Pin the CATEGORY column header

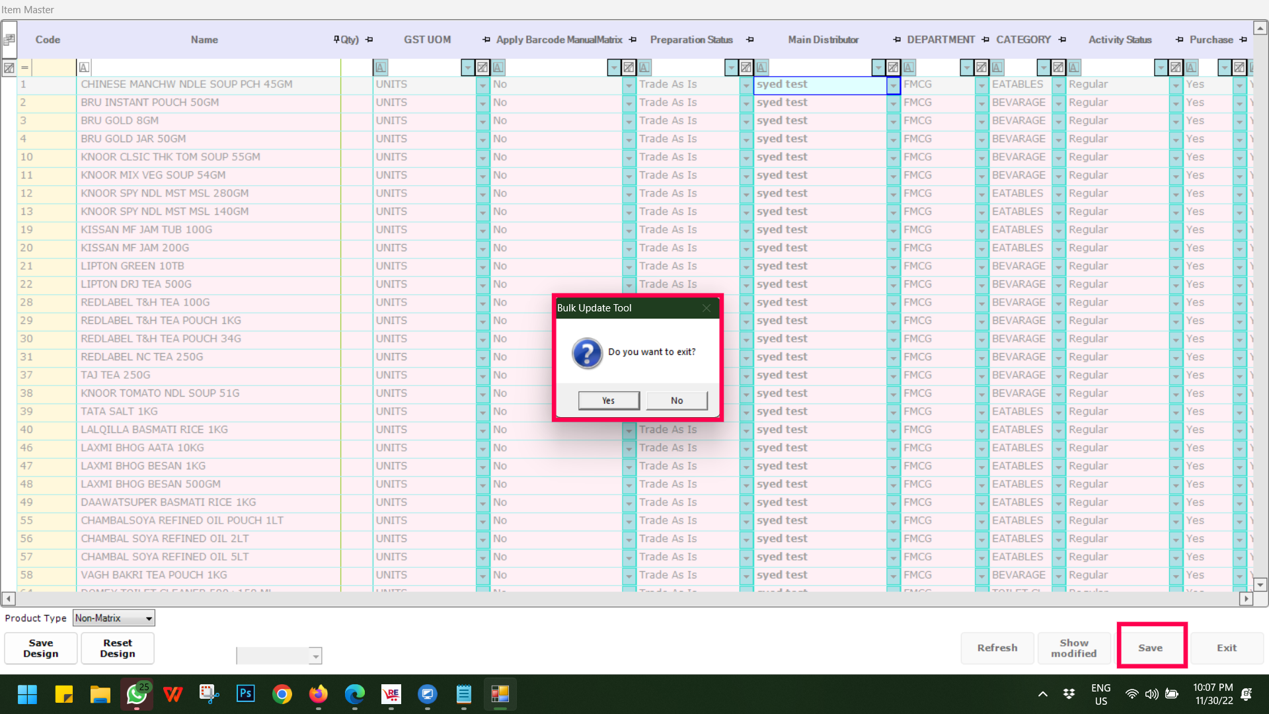tap(1062, 40)
